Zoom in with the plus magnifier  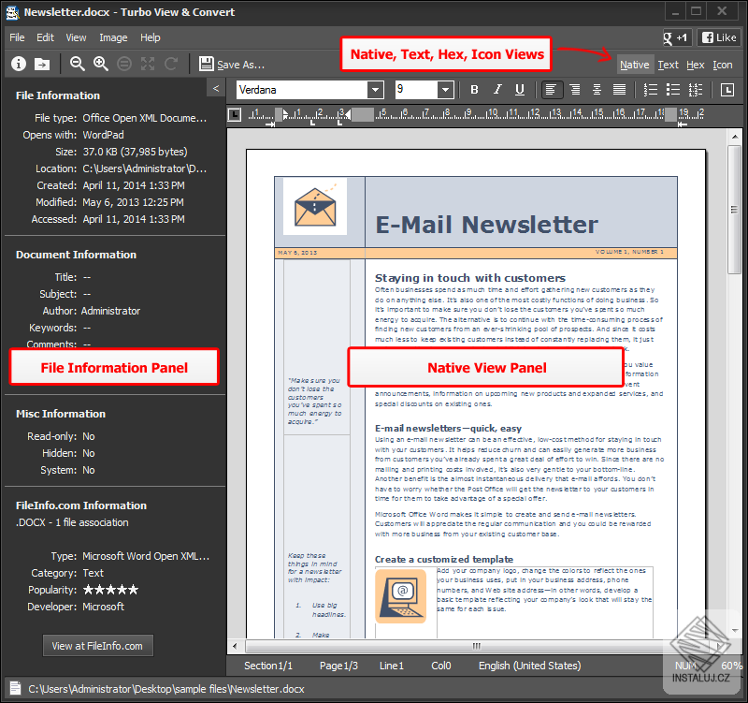(101, 64)
